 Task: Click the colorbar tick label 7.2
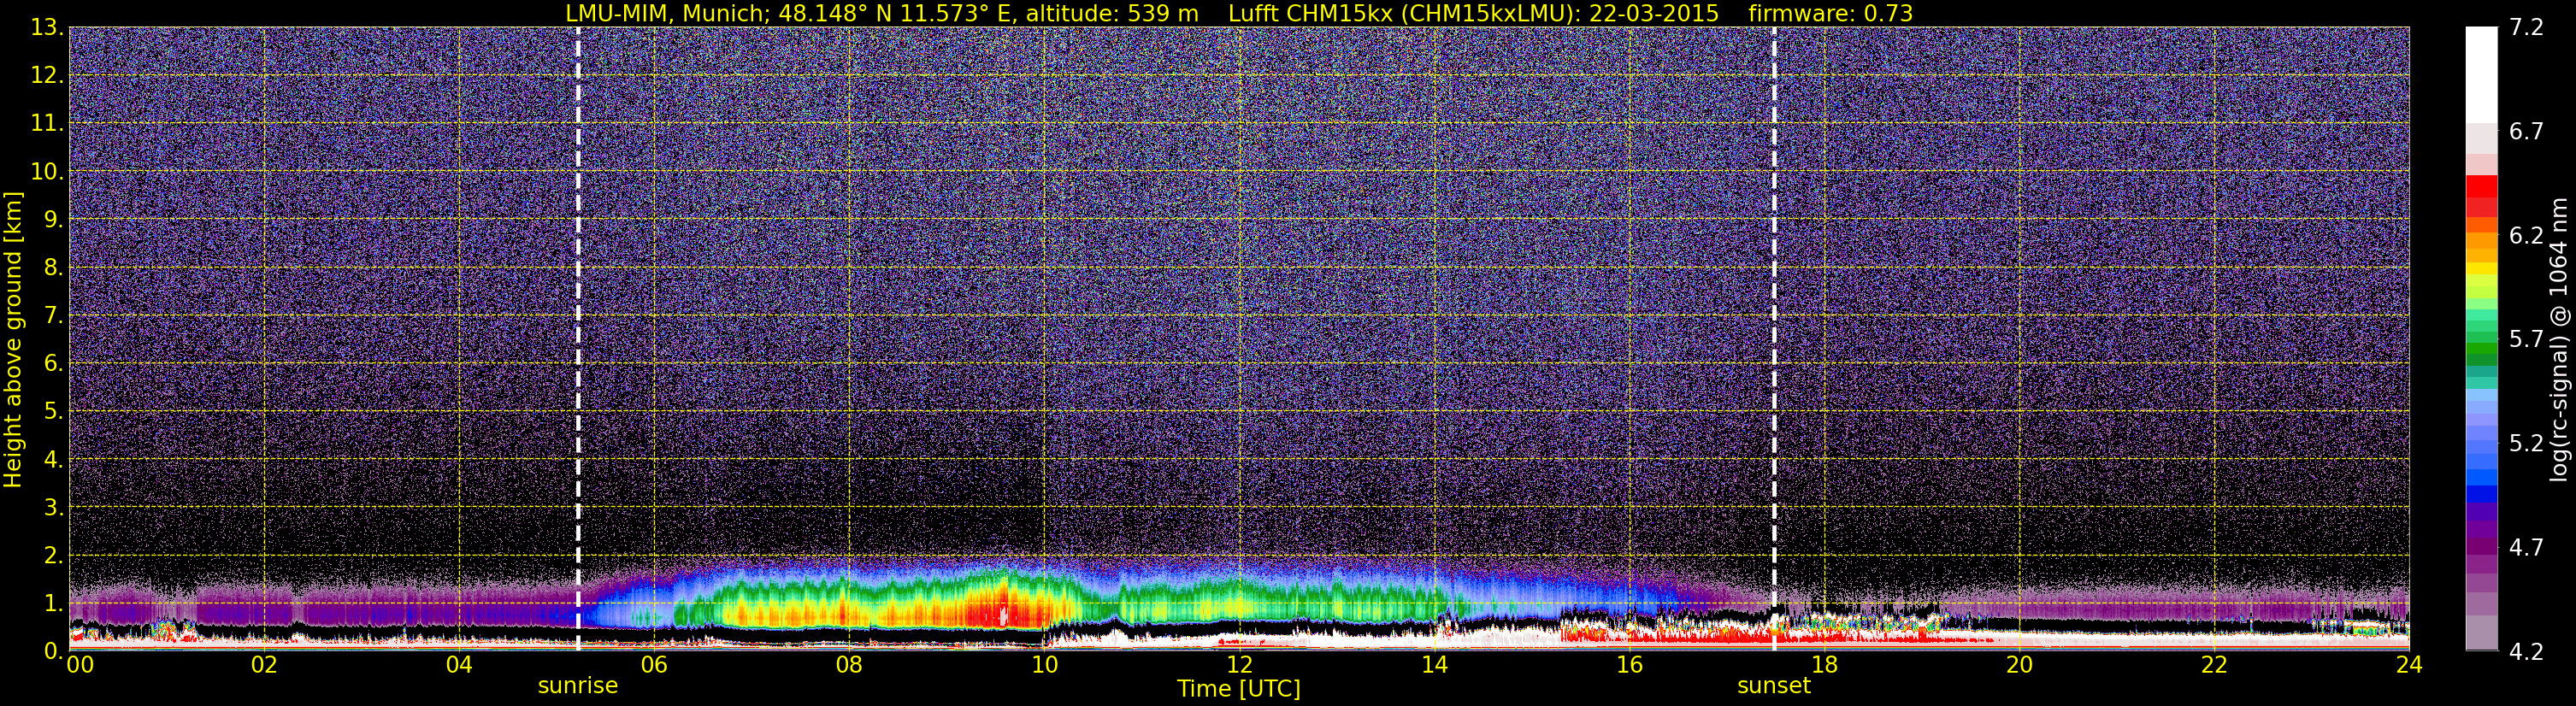[2526, 28]
